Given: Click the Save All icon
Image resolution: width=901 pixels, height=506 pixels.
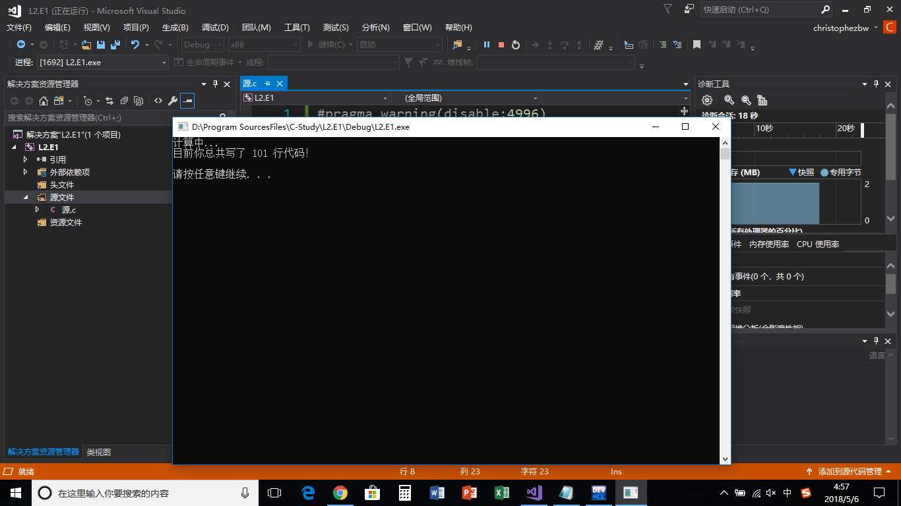Looking at the screenshot, I should 115,45.
